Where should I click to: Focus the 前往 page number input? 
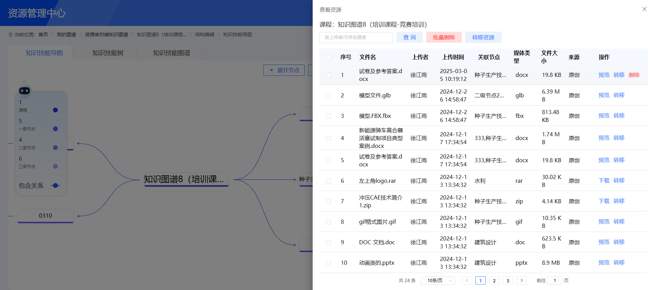[x=555, y=280]
